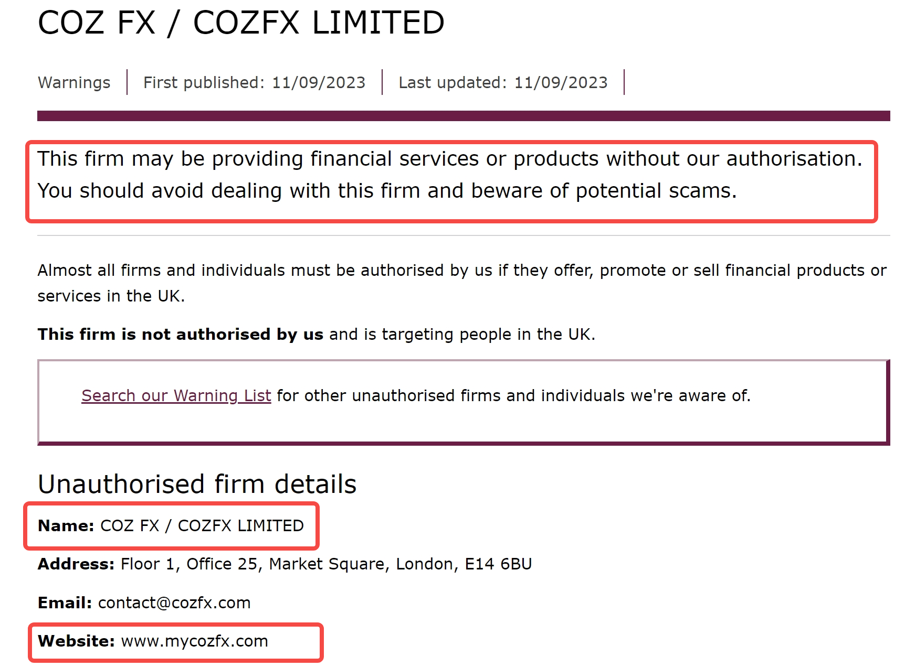Click the bold Address label
This screenshot has height=667, width=905.
click(x=76, y=564)
